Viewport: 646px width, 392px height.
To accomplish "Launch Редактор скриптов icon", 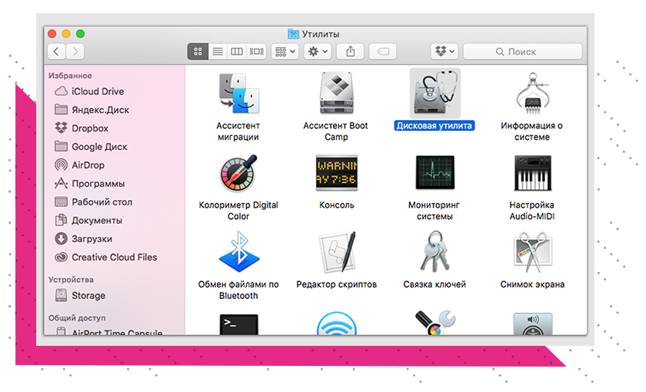I will click(x=338, y=252).
